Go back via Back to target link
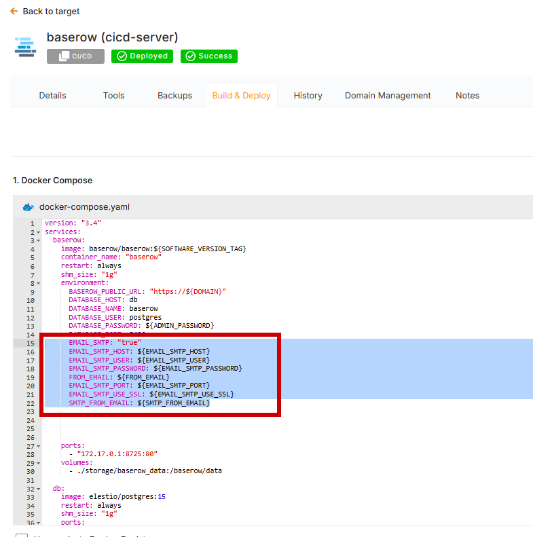 coord(51,12)
